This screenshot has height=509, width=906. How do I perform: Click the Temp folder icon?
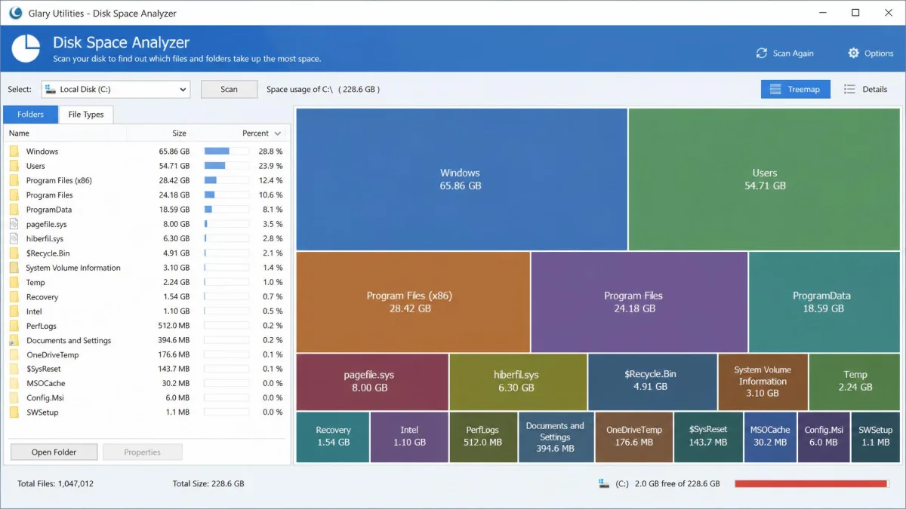[14, 282]
